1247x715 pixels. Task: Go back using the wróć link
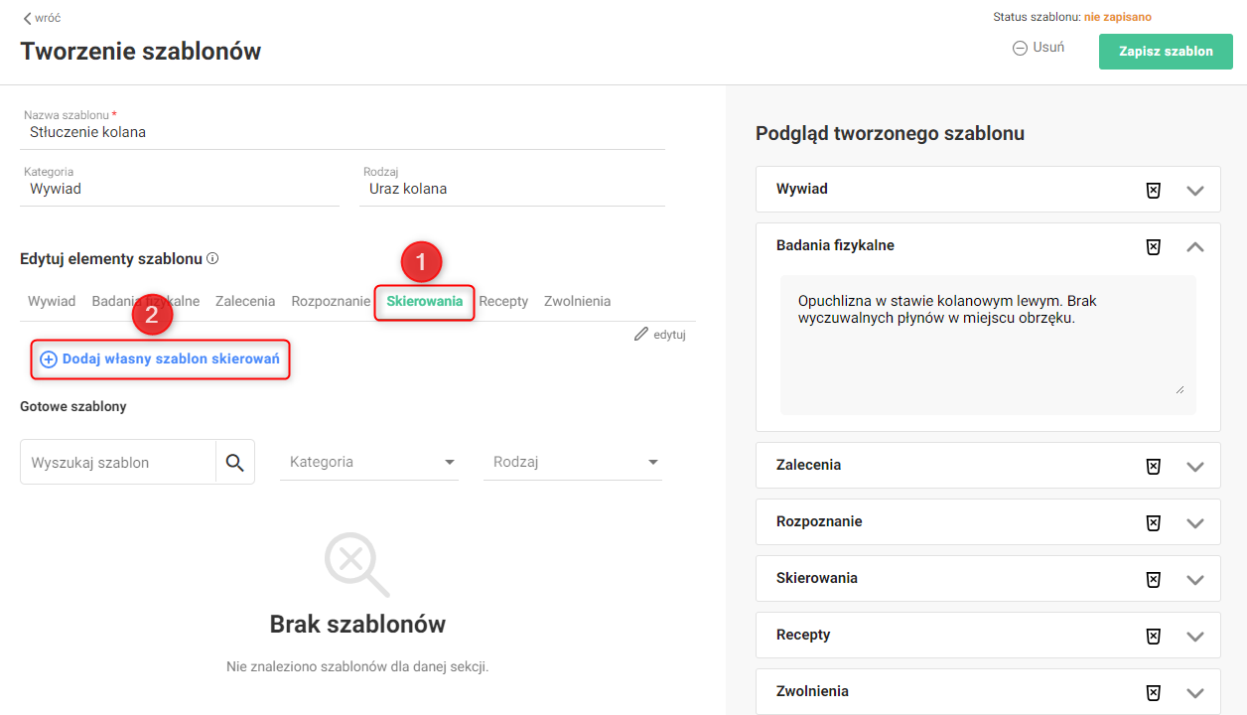click(x=42, y=18)
